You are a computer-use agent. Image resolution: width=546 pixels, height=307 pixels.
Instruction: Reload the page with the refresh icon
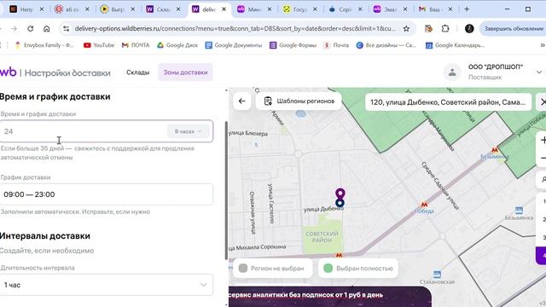[31, 29]
